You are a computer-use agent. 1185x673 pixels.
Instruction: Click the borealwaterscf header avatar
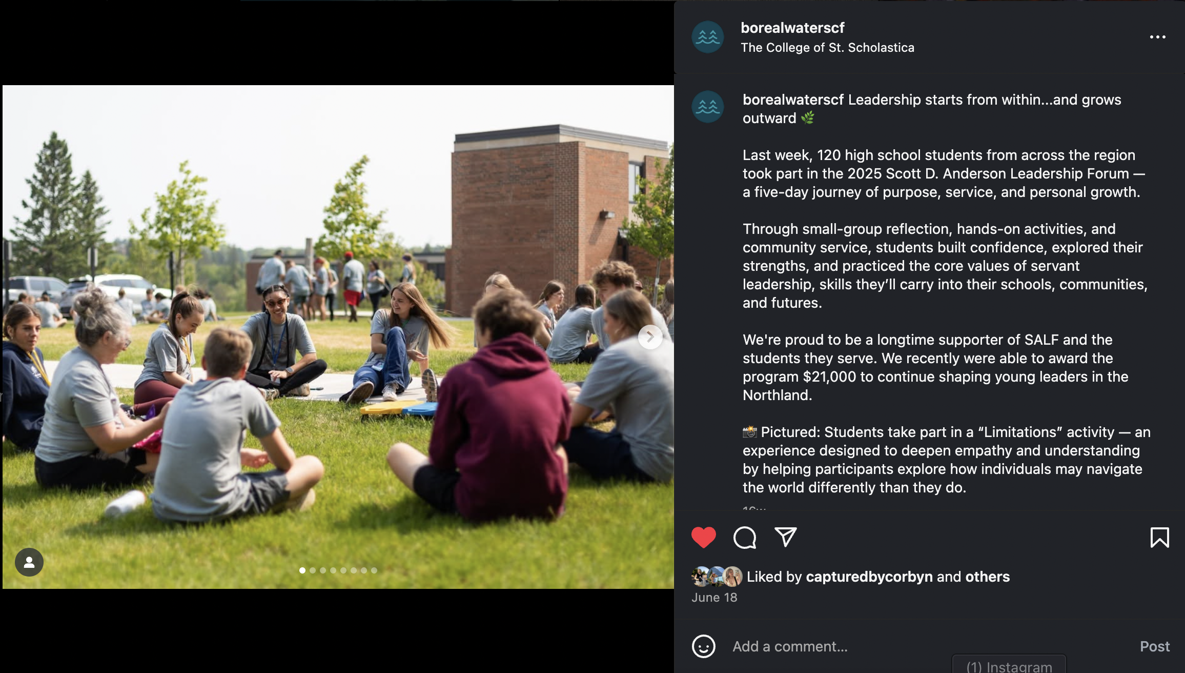pyautogui.click(x=708, y=37)
